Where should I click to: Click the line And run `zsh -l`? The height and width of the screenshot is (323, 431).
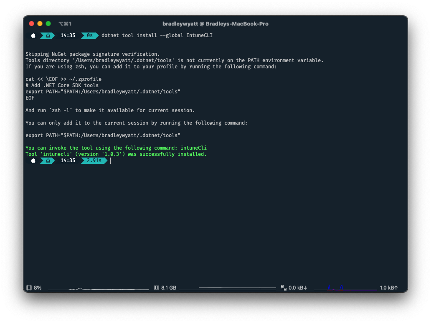[110, 110]
